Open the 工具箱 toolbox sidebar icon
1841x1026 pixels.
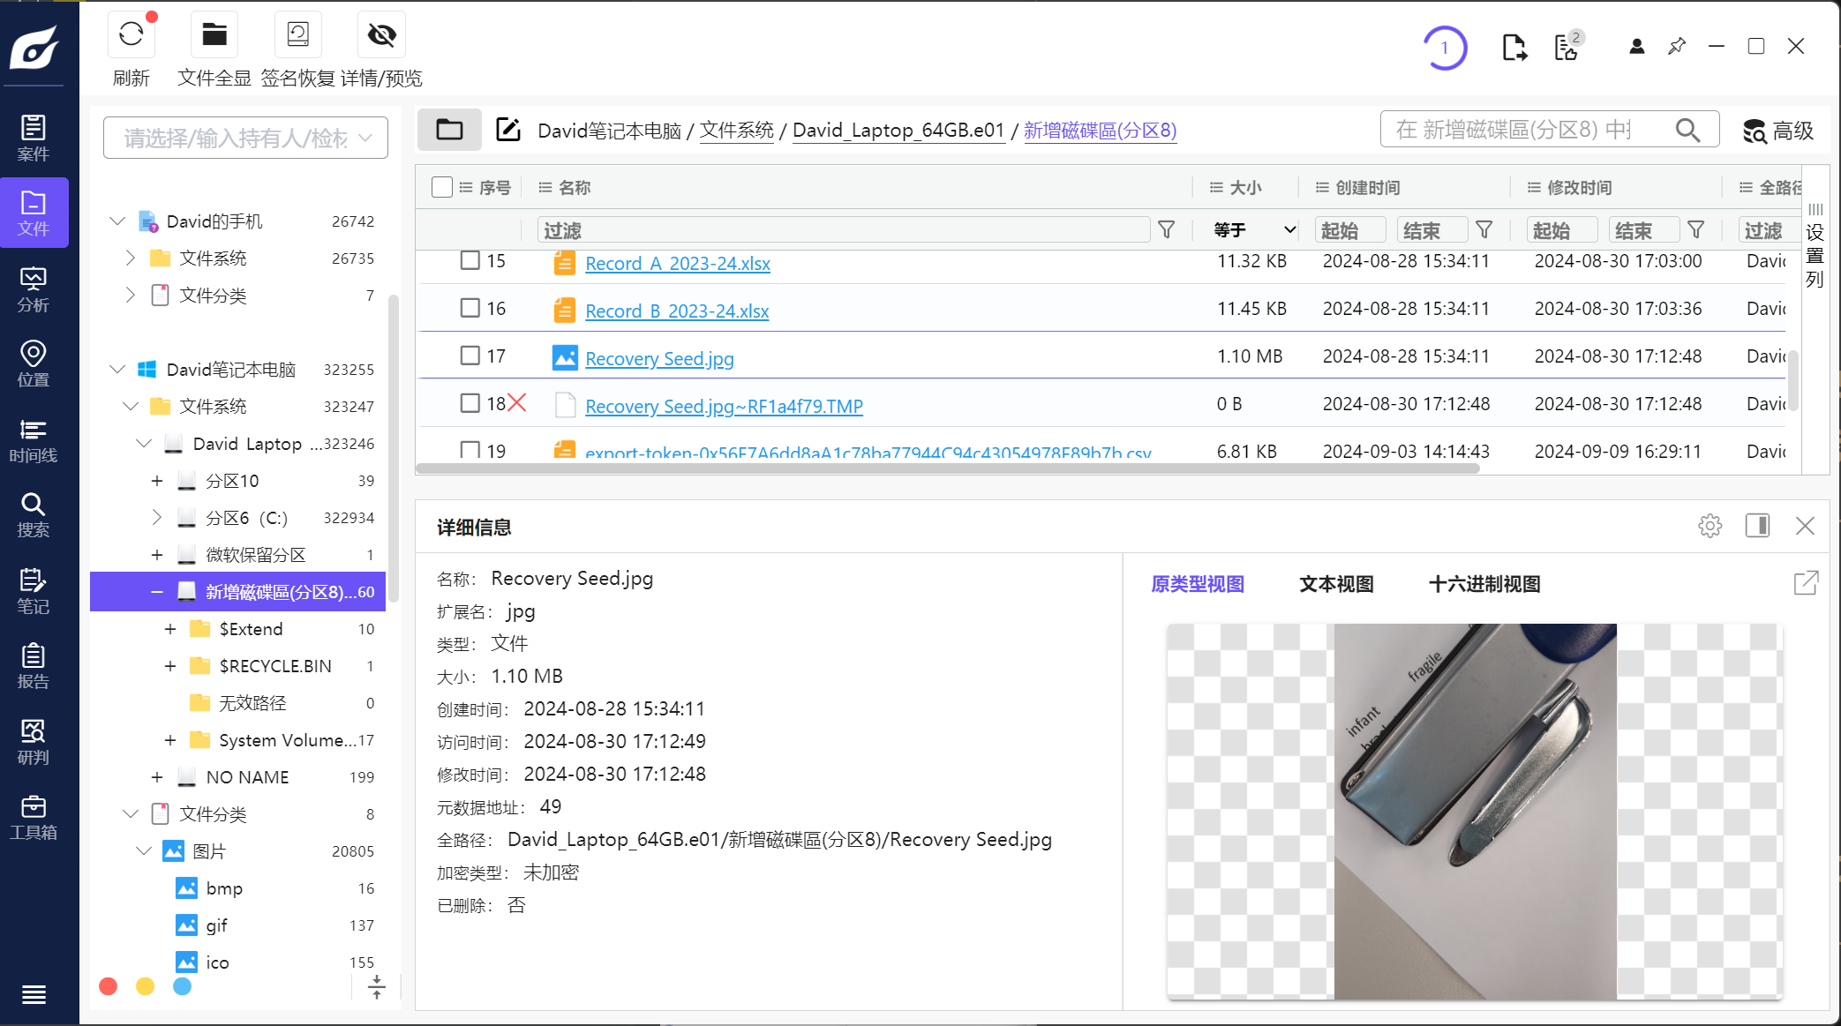33,817
